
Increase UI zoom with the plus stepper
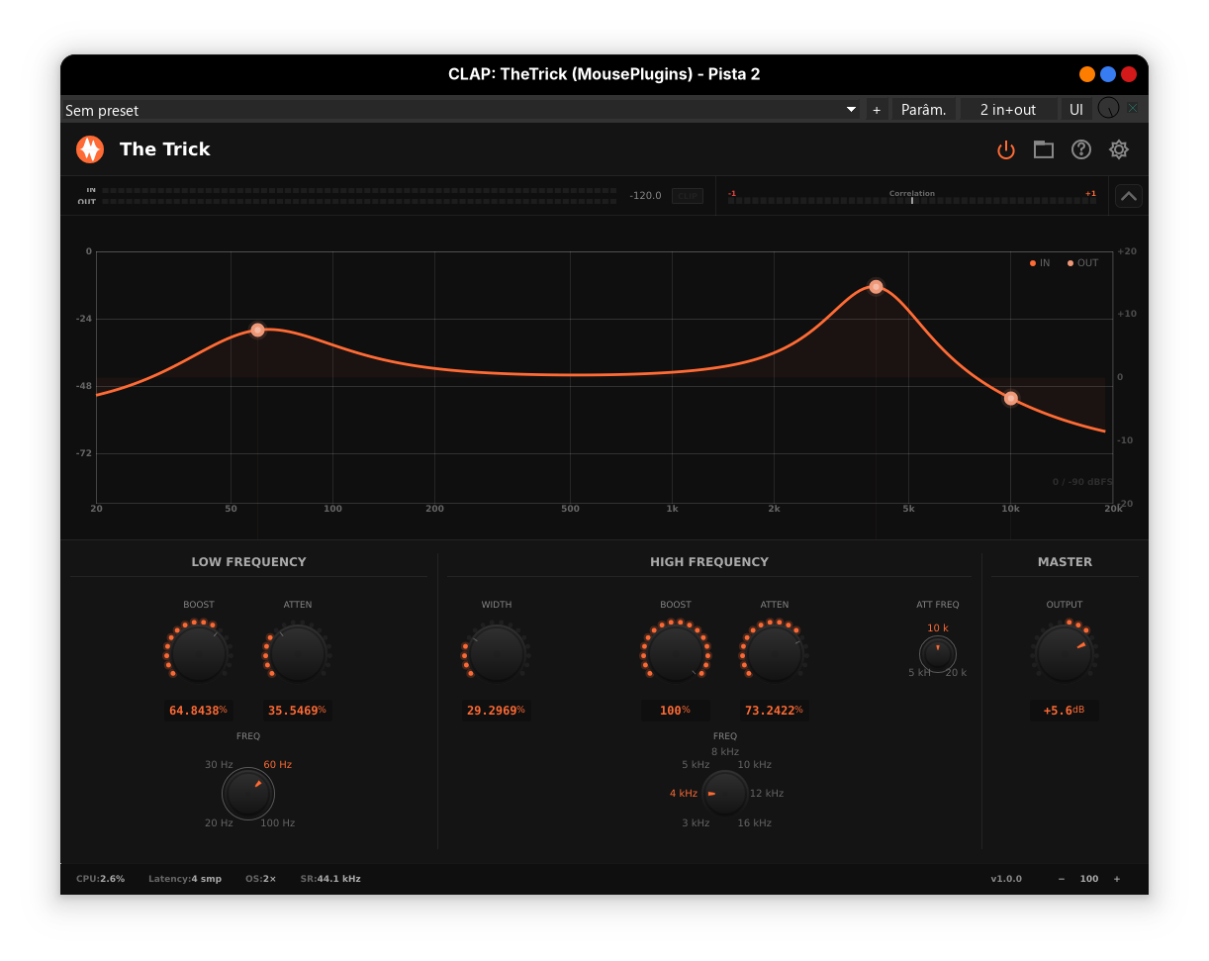pos(1117,879)
